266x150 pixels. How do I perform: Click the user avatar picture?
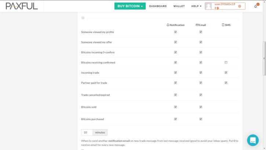(x=208, y=6)
